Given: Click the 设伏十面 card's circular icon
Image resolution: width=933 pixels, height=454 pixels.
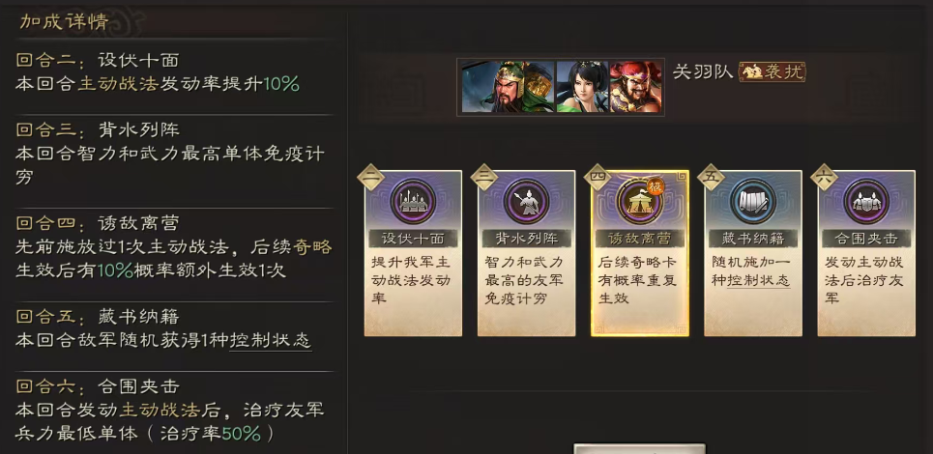Looking at the screenshot, I should tap(413, 202).
